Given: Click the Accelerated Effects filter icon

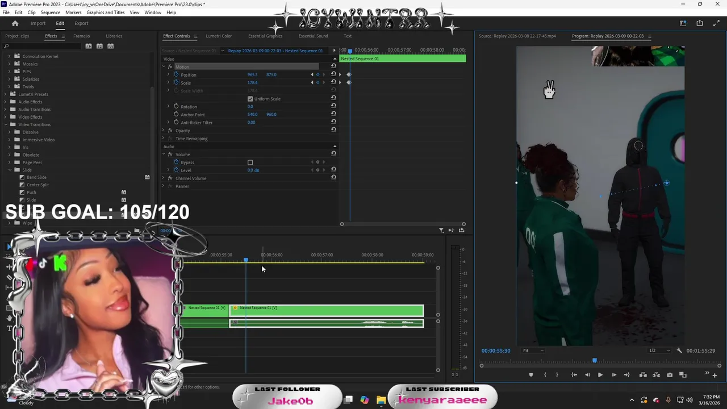Looking at the screenshot, I should (89, 46).
